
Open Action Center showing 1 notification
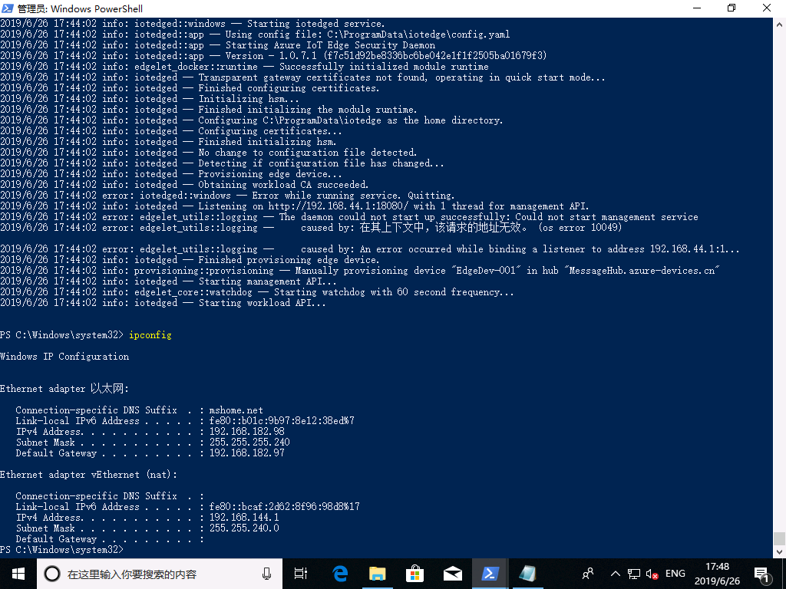(764, 573)
